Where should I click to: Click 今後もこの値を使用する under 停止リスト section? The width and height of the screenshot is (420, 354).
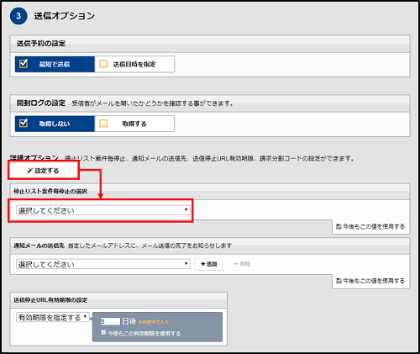[x=371, y=226]
